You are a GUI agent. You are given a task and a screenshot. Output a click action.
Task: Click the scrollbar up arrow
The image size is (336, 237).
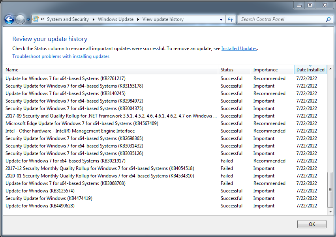point(330,69)
